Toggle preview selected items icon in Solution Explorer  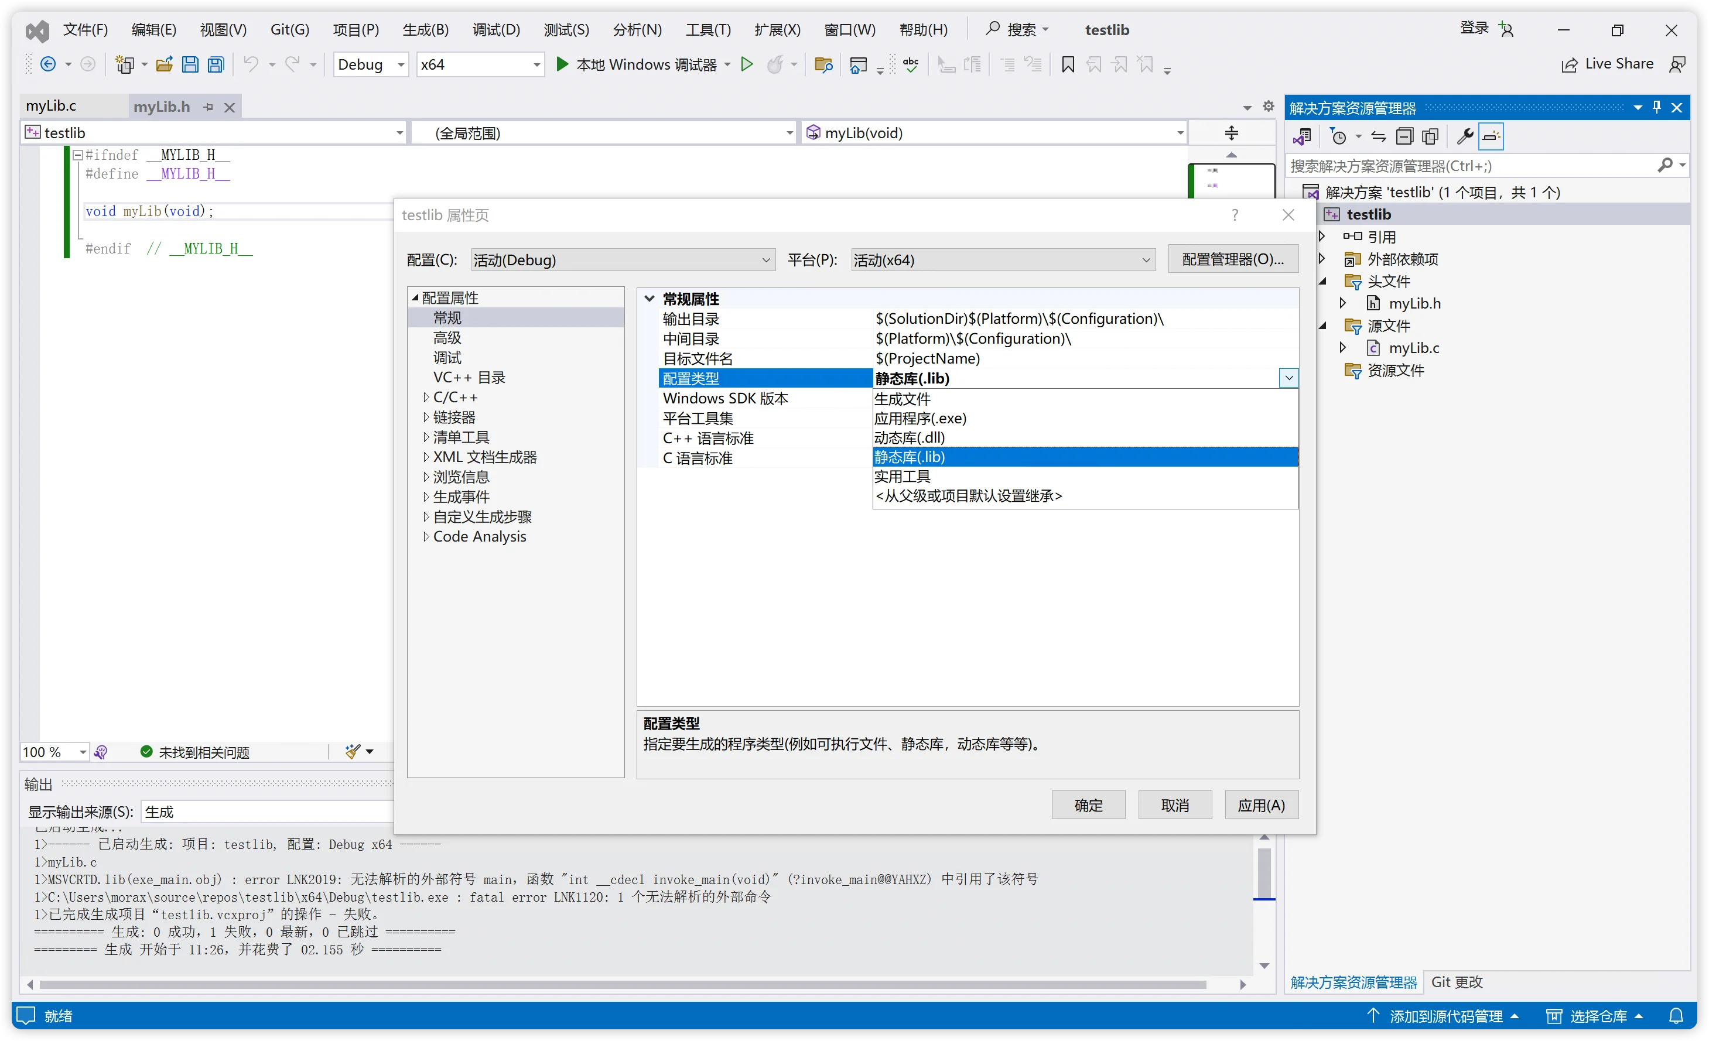[1491, 136]
